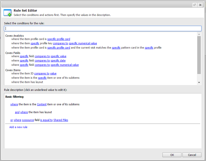The image size is (206, 161).
Task: Open the 'specific profile card' value picker
Action: click(58, 39)
